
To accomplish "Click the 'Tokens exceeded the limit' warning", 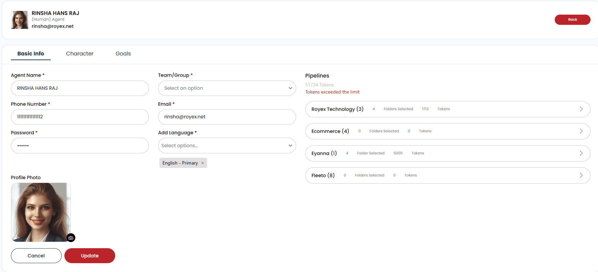I will click(x=332, y=92).
